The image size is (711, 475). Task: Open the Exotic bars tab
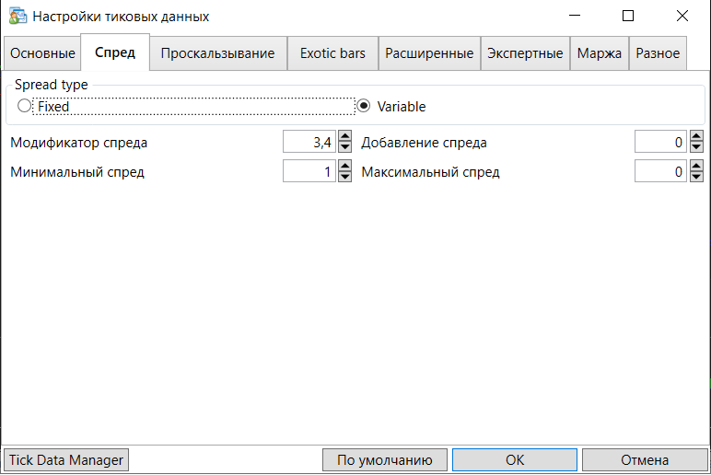coord(332,53)
